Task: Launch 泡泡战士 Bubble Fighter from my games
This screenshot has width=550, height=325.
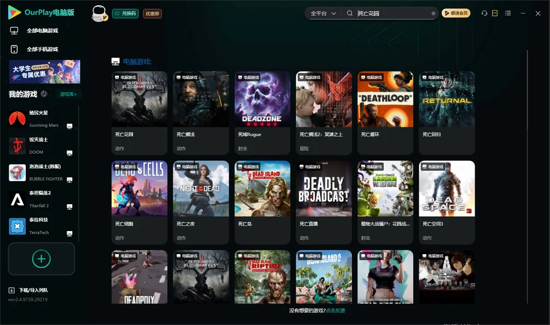Action: [x=41, y=172]
